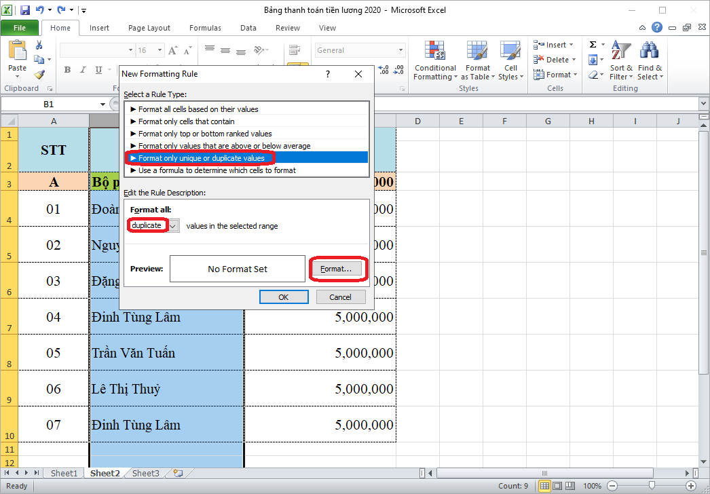The height and width of the screenshot is (494, 710).
Task: Click the Format... button in the dialog
Action: [338, 269]
